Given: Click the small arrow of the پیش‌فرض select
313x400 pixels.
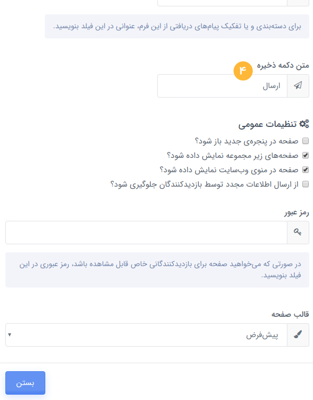Looking at the screenshot, I should pyautogui.click(x=10, y=334).
